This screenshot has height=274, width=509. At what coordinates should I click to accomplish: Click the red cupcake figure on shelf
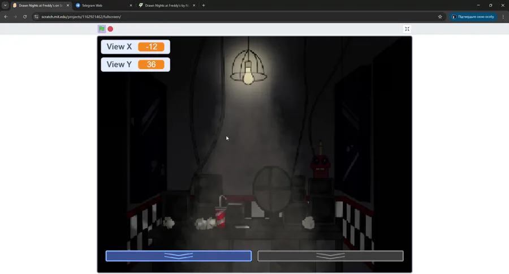(321, 160)
